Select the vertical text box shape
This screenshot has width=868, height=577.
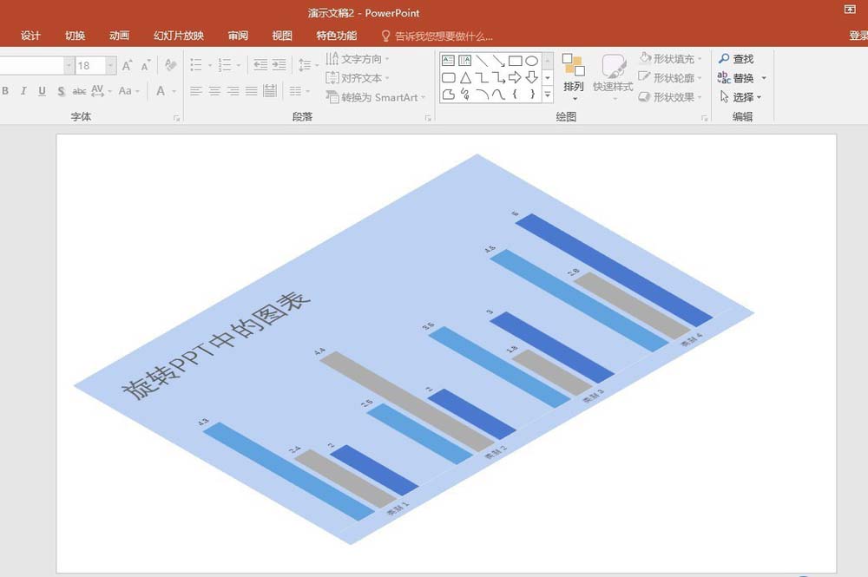click(465, 61)
